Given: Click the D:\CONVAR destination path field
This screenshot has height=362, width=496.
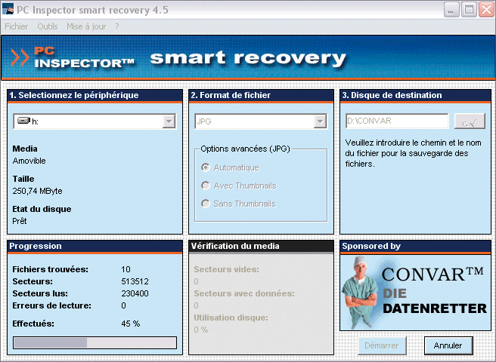Looking at the screenshot, I should [396, 121].
